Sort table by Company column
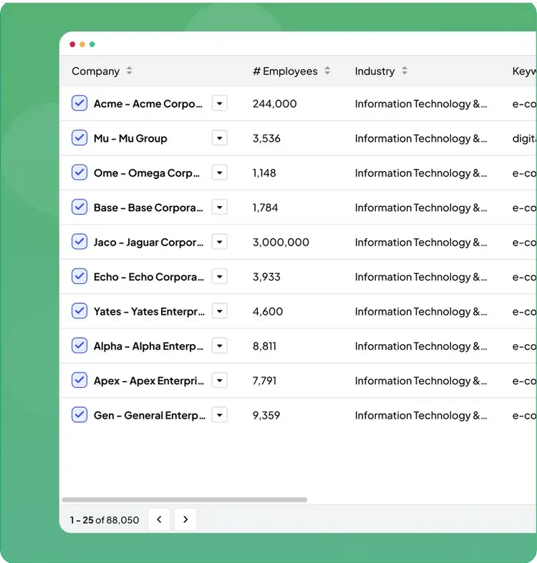This screenshot has width=537, height=563. click(x=129, y=71)
